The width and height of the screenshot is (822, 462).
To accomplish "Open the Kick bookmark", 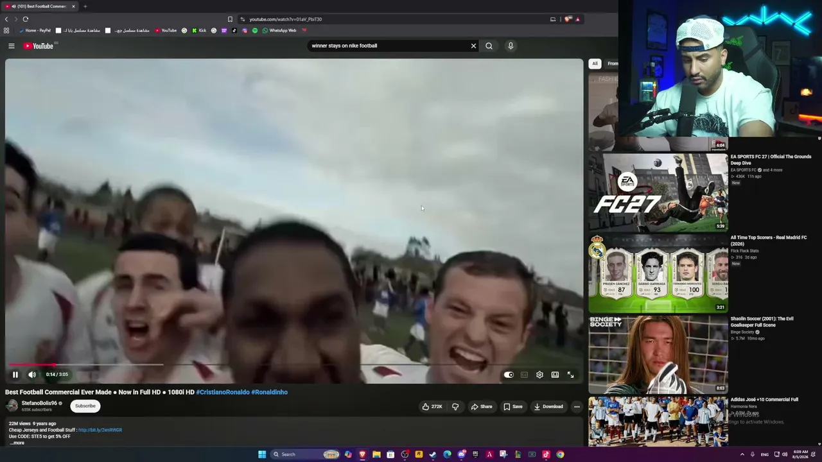I will (199, 30).
